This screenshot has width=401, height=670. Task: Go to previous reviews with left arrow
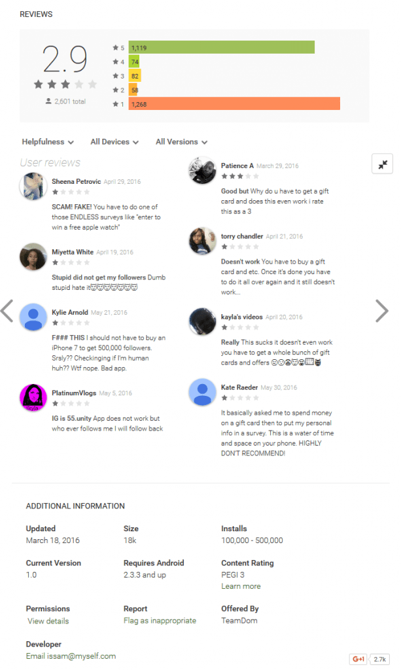7,311
